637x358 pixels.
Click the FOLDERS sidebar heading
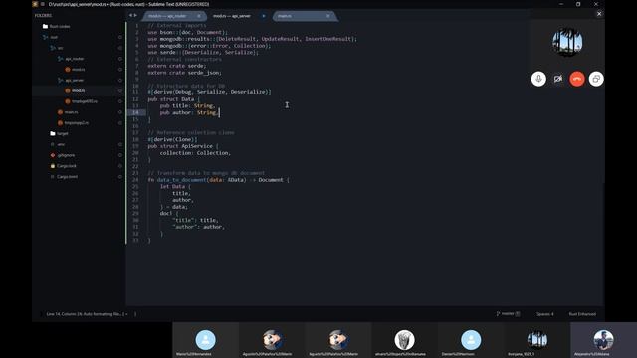coord(43,16)
